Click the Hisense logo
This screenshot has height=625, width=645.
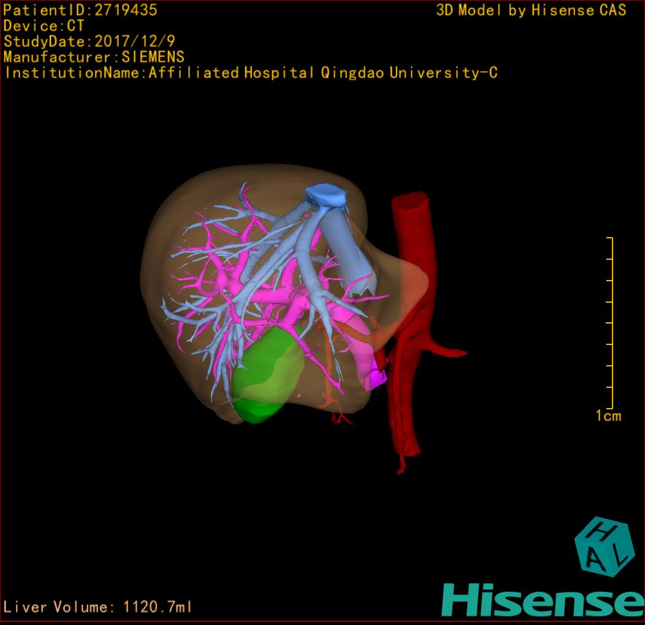pos(543,600)
